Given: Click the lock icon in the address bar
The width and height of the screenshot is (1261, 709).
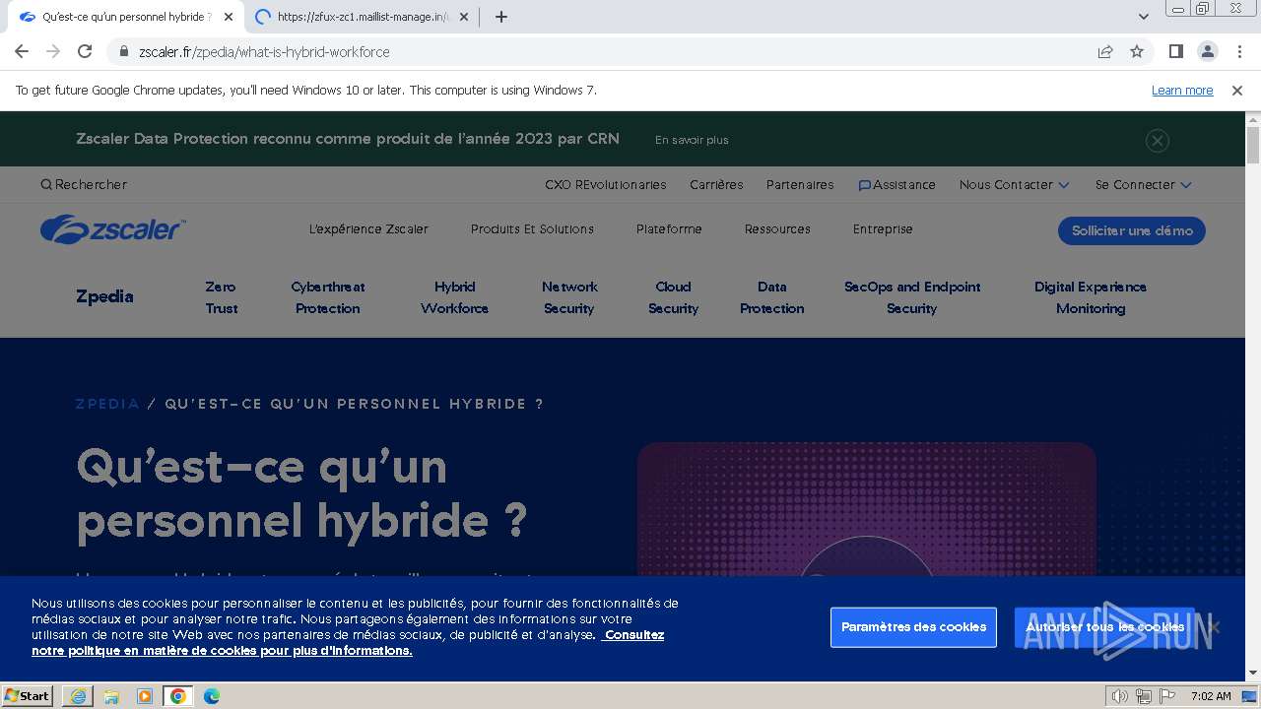Looking at the screenshot, I should click(124, 51).
